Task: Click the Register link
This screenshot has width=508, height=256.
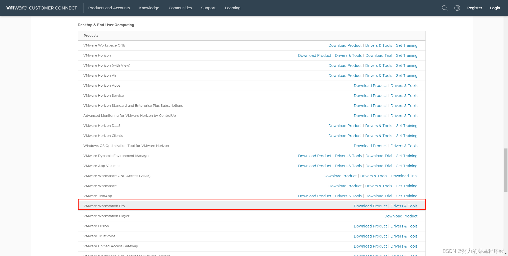Action: pyautogui.click(x=475, y=8)
